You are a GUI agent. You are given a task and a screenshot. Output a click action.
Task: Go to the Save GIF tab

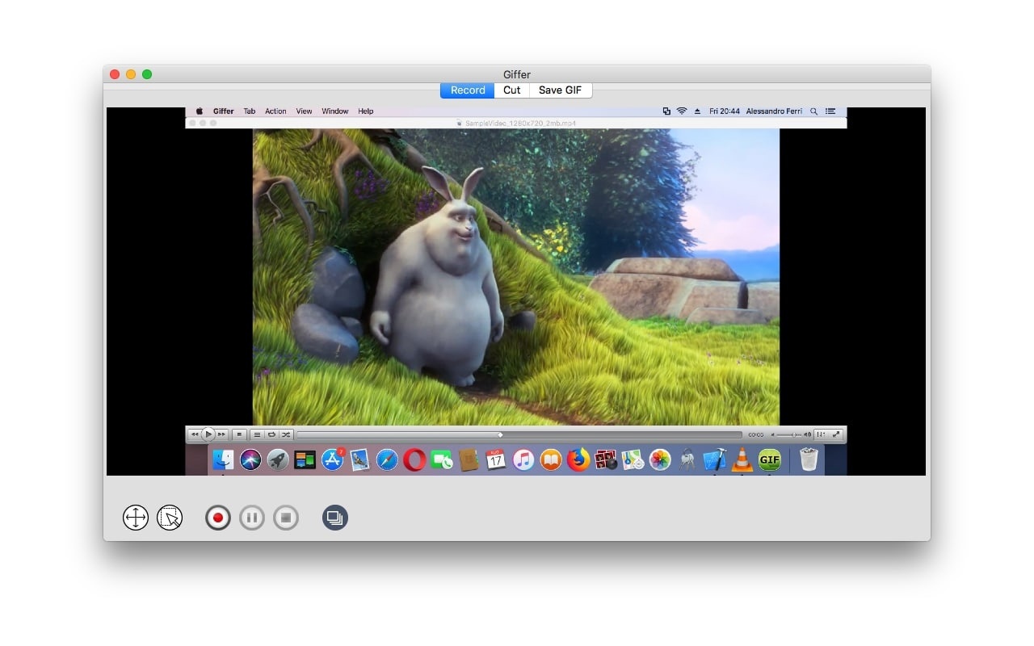coord(561,90)
